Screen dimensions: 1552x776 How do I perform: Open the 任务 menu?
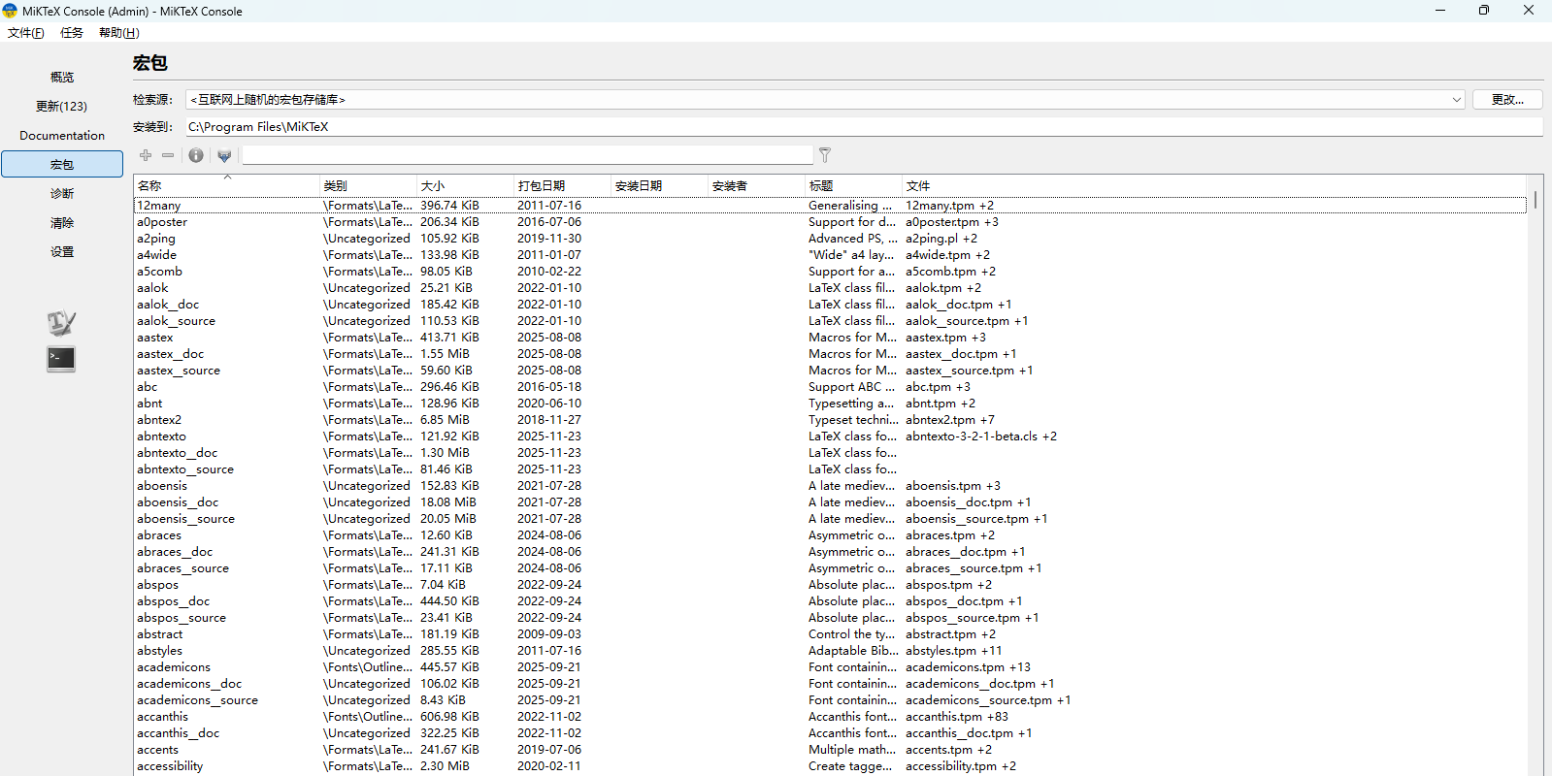point(72,33)
